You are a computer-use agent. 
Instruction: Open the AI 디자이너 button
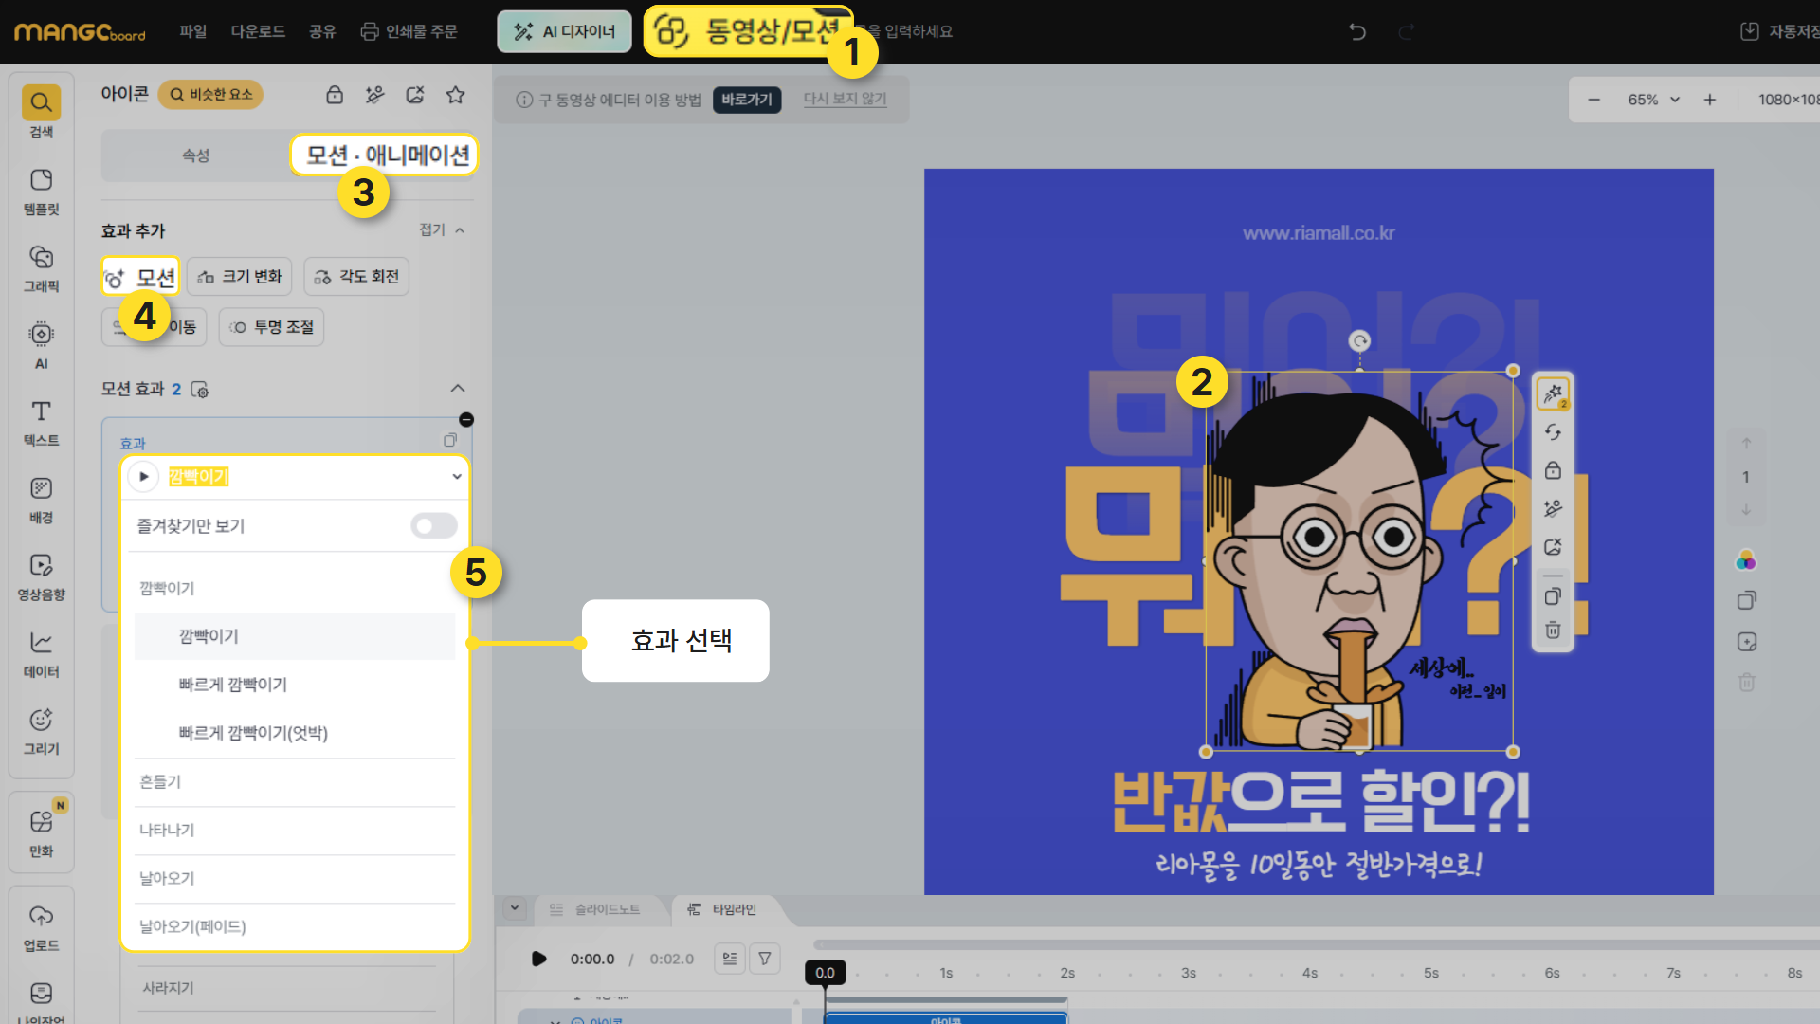tap(565, 31)
